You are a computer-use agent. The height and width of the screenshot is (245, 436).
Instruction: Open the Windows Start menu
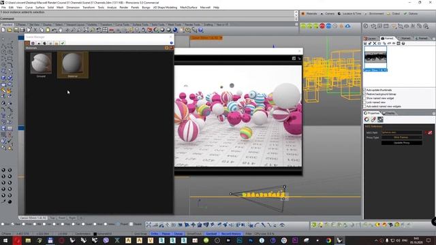pos(5,240)
